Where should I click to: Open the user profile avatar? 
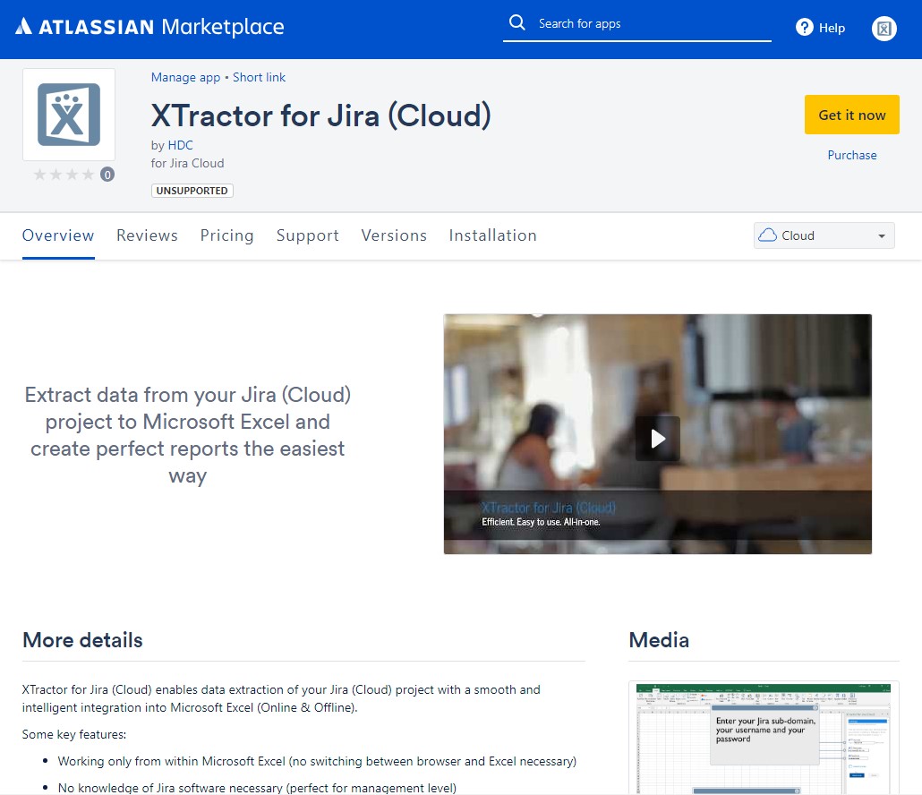[884, 29]
